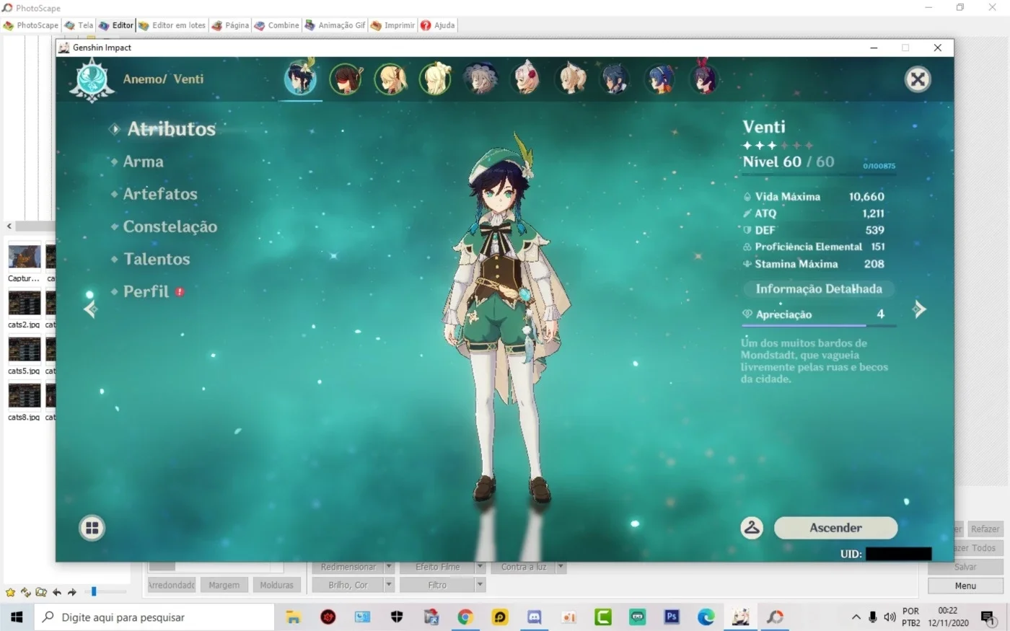Open the Artefatos section
1010x631 pixels.
[159, 194]
